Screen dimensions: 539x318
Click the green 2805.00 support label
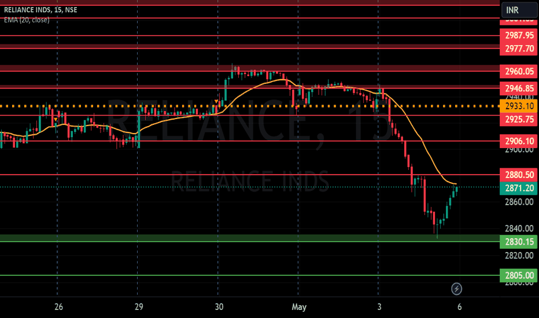tap(519, 275)
